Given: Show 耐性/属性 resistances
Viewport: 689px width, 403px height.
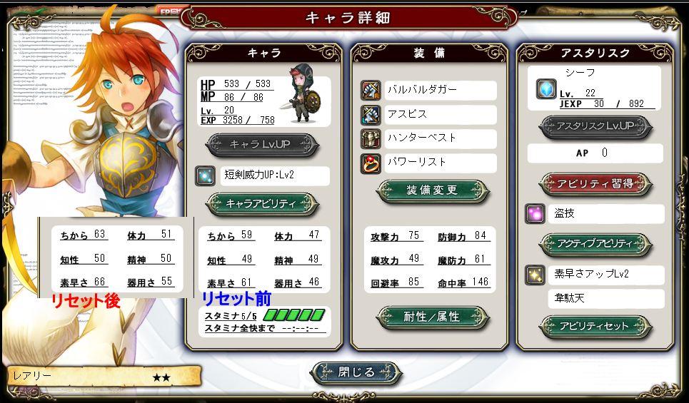Looking at the screenshot, I should (433, 317).
